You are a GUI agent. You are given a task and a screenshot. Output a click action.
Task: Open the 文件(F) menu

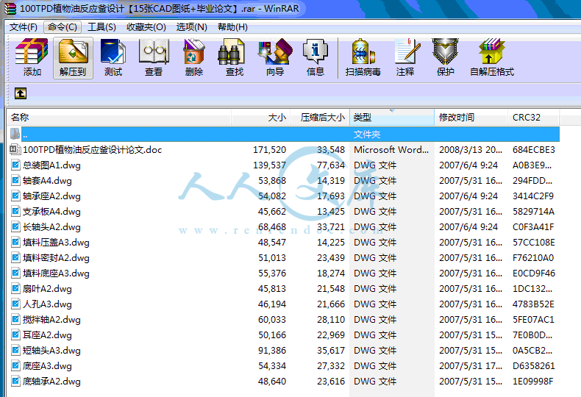(x=23, y=27)
